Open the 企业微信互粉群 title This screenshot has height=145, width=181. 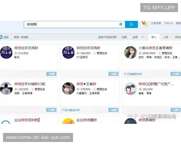point(27,120)
